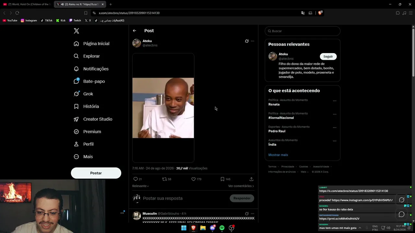Open the Mais menu in the sidebar
415x233 pixels.
click(84, 157)
